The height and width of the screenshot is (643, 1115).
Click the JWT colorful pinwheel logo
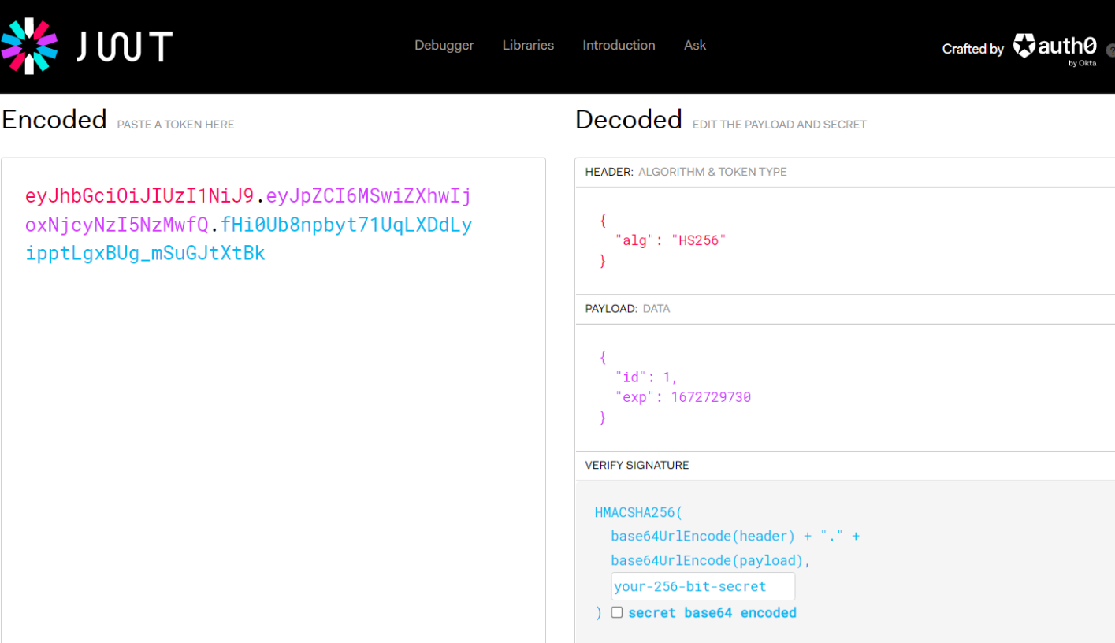[29, 46]
